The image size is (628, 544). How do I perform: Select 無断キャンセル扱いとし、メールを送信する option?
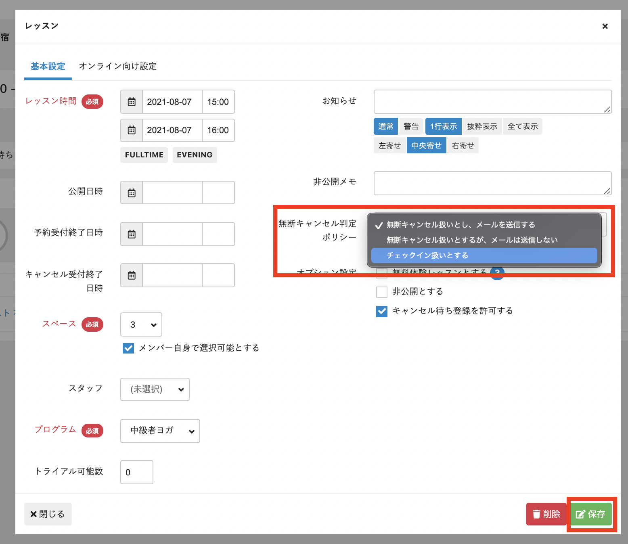[484, 225]
